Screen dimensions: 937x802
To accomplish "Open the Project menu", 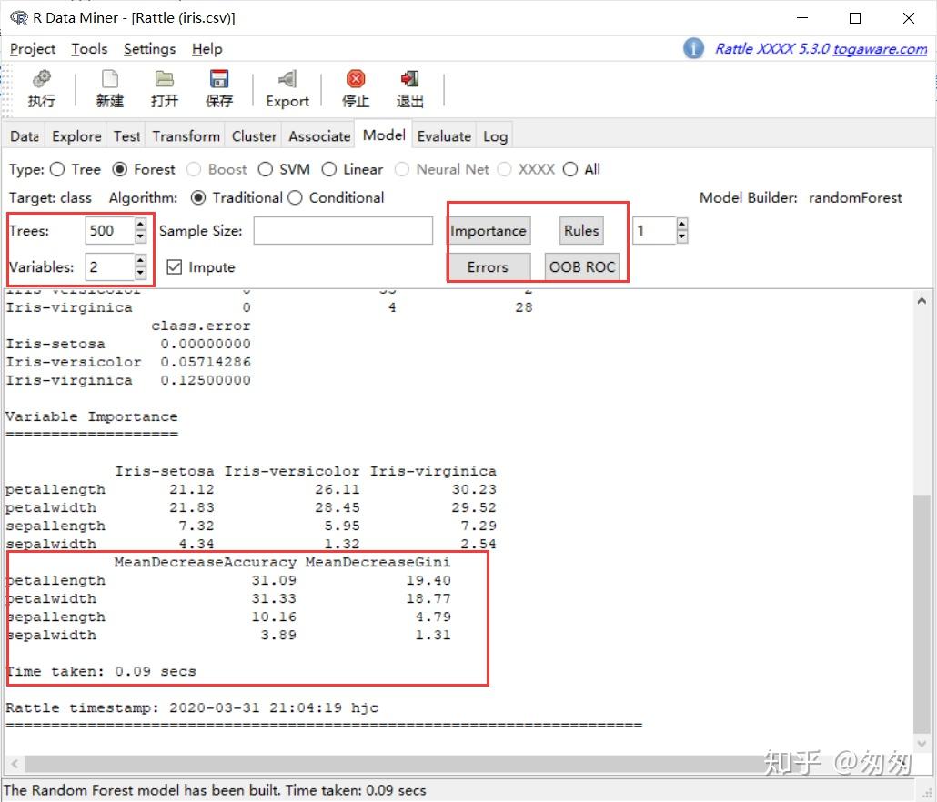I will coord(33,49).
